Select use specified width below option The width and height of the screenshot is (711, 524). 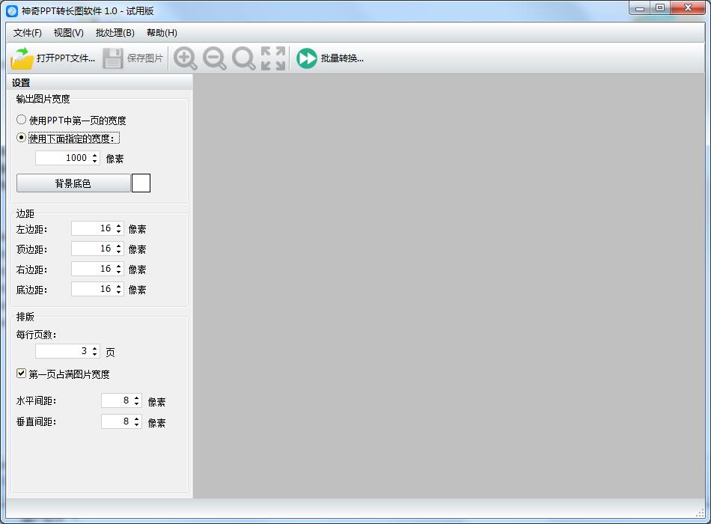[x=21, y=138]
